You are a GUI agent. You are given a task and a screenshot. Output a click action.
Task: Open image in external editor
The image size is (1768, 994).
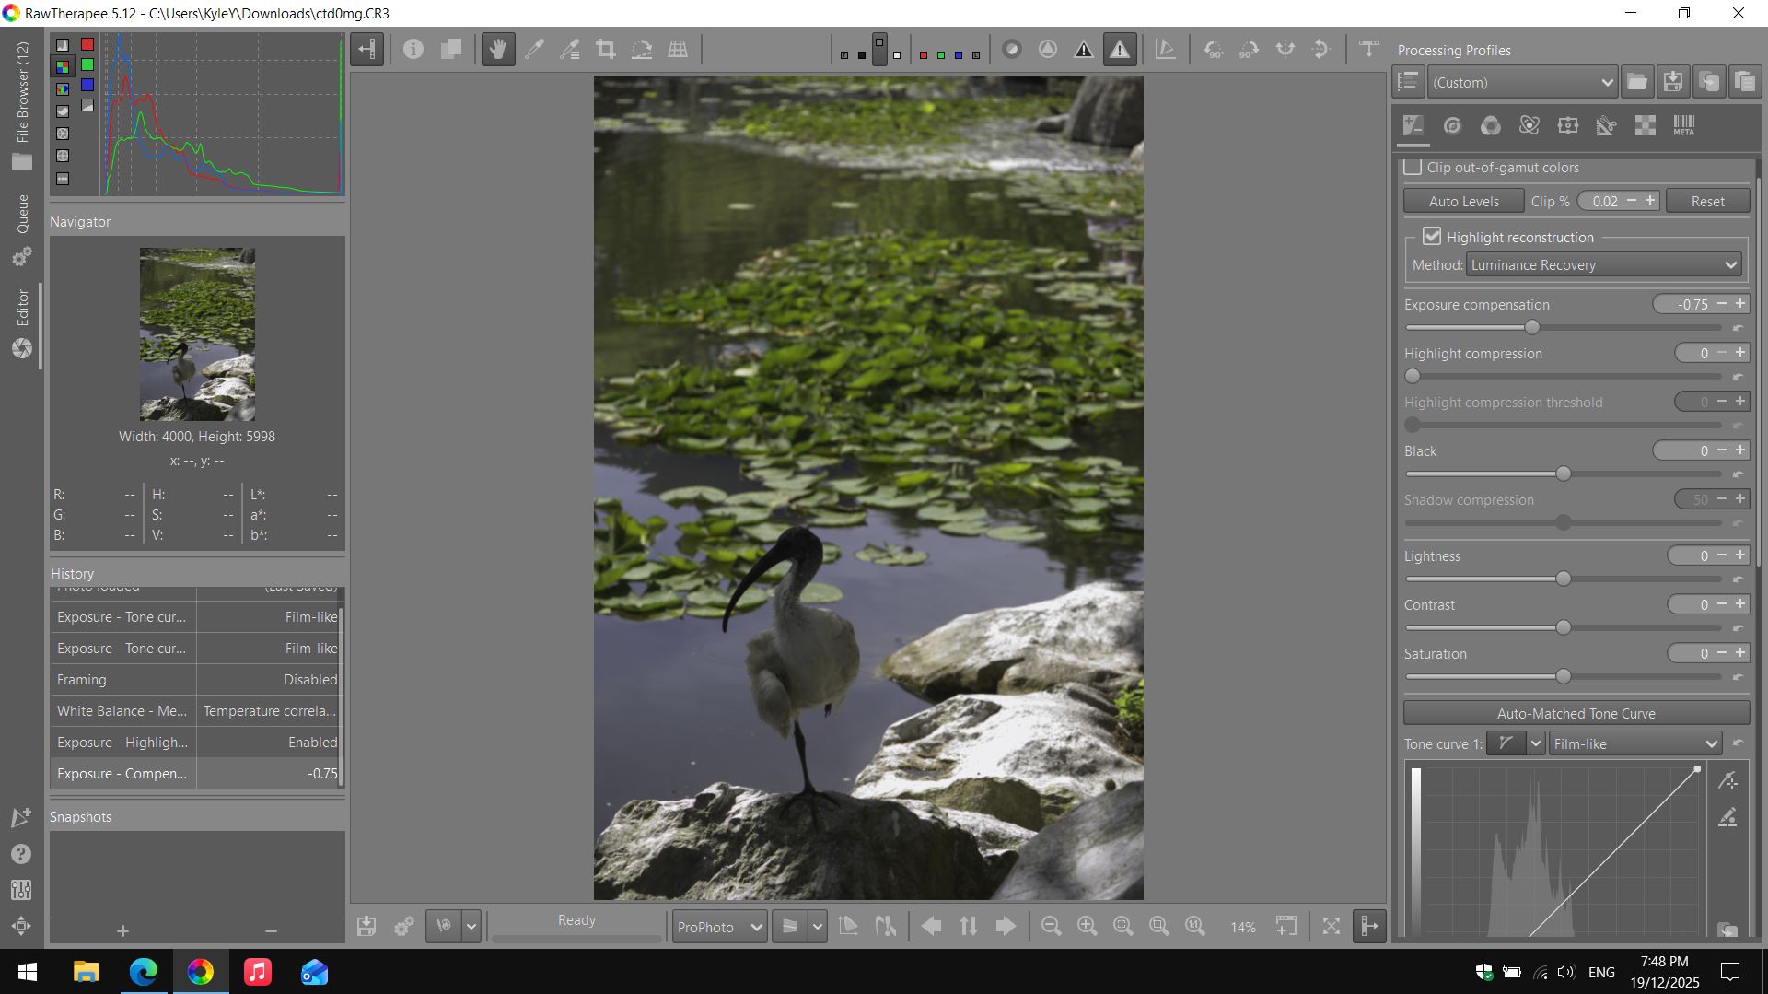click(x=444, y=927)
